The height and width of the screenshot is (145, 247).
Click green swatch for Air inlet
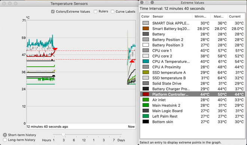click(x=146, y=100)
